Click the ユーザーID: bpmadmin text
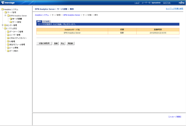Viewport: 186px width, 126px height. [151, 3]
